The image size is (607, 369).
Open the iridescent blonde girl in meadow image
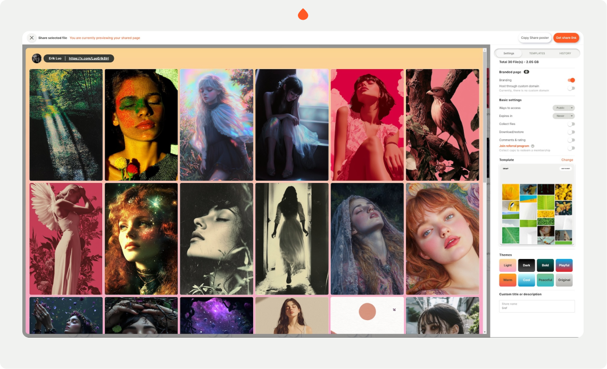217,125
